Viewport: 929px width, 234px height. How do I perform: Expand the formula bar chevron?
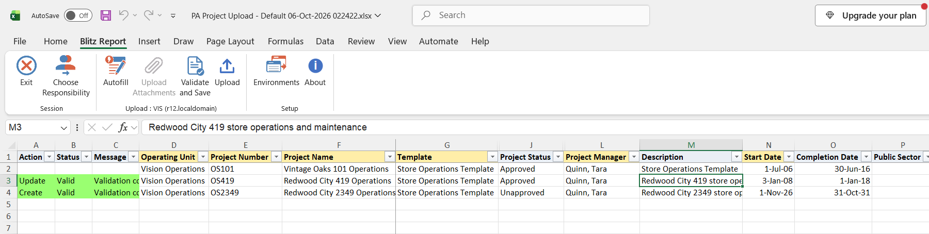(x=134, y=127)
